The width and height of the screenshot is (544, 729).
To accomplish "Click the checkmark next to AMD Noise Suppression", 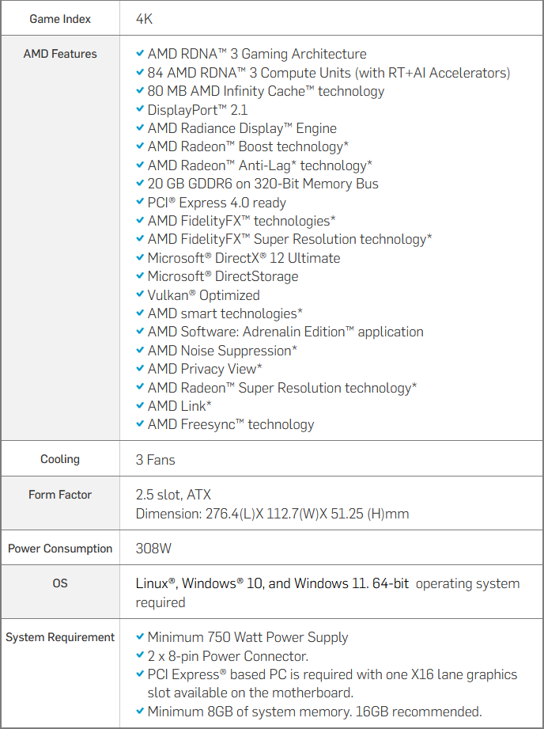I will [140, 350].
